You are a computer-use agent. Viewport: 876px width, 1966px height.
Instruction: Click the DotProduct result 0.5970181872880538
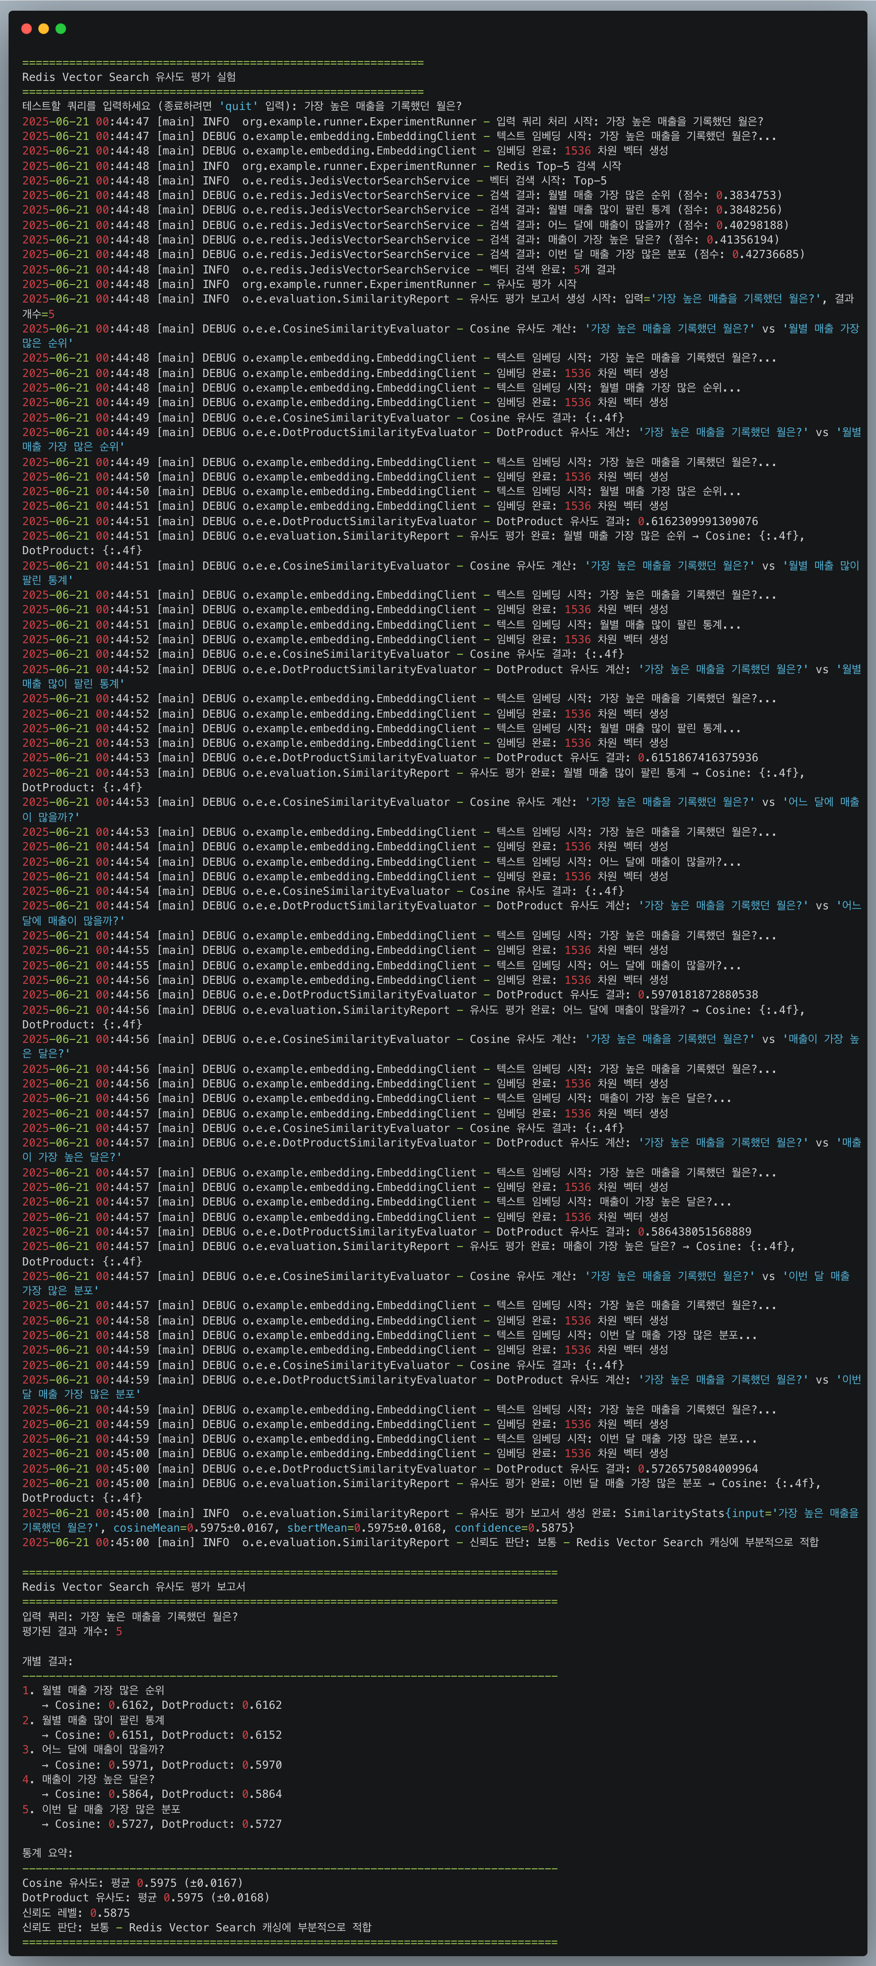[698, 995]
